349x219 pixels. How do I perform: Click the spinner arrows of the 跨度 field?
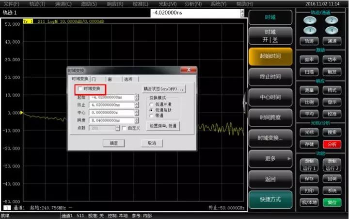137,120
